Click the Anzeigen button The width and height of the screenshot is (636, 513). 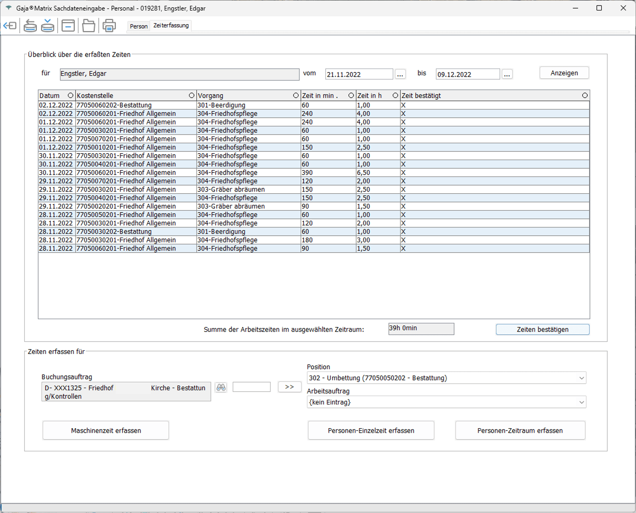(564, 73)
